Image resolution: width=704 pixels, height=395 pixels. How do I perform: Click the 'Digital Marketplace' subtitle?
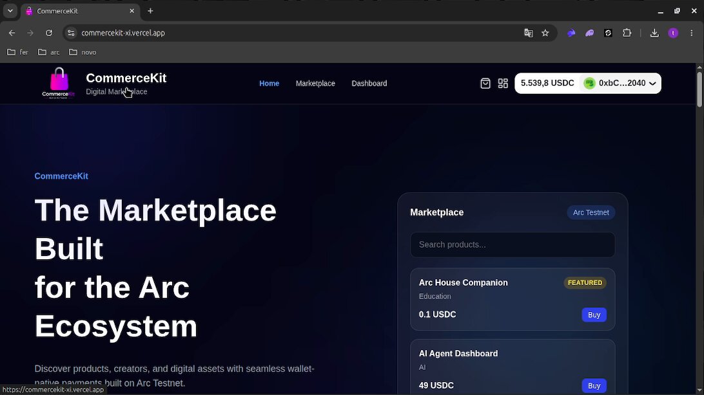(x=116, y=91)
